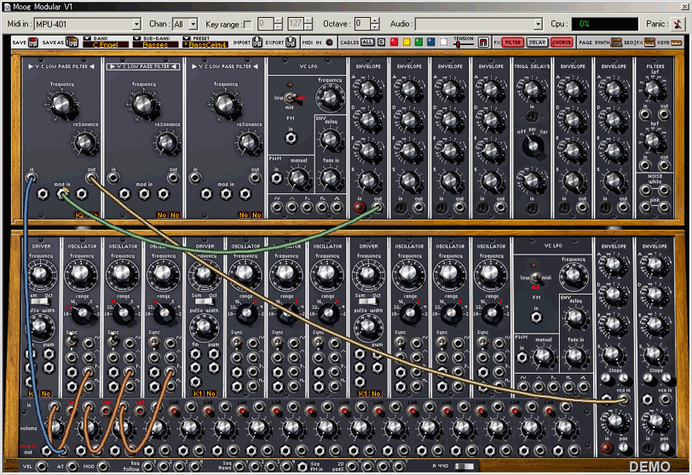Viewport: 692px width, 475px height.
Task: Click the AT output jack
Action: (72, 466)
